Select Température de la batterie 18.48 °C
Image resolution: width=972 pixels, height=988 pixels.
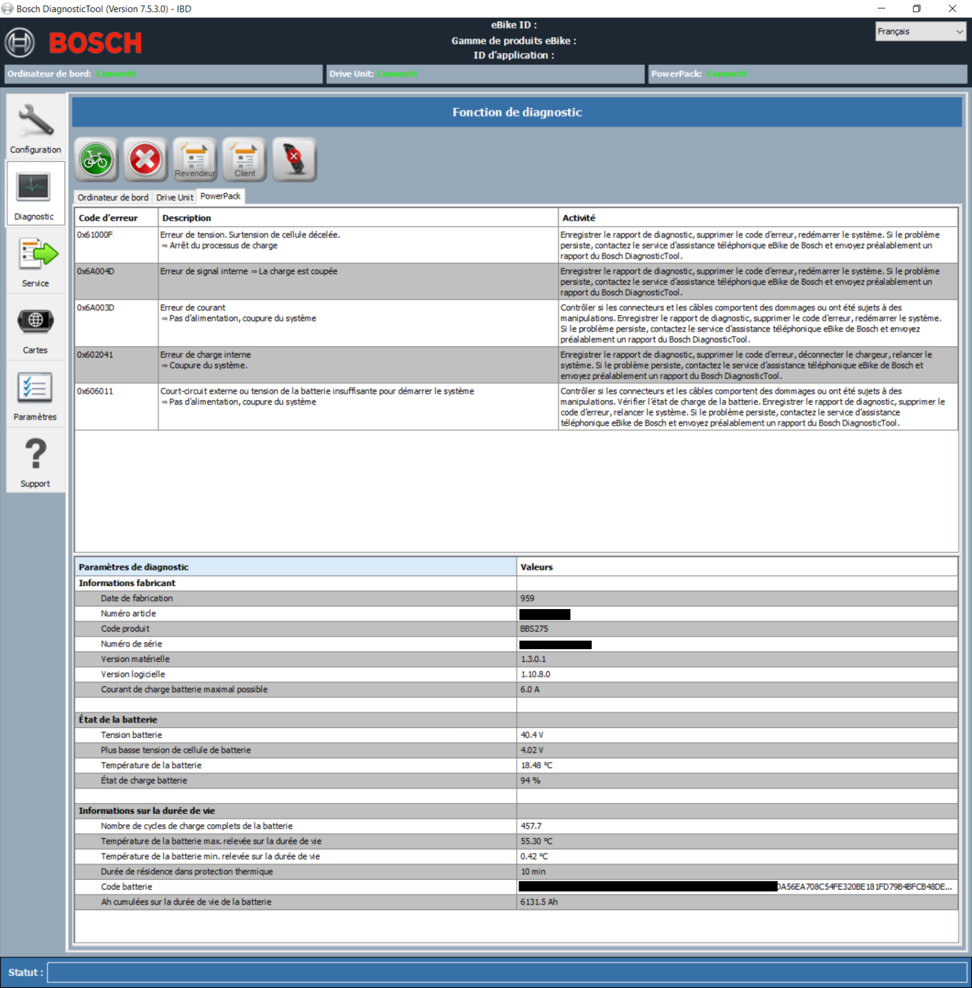point(536,765)
